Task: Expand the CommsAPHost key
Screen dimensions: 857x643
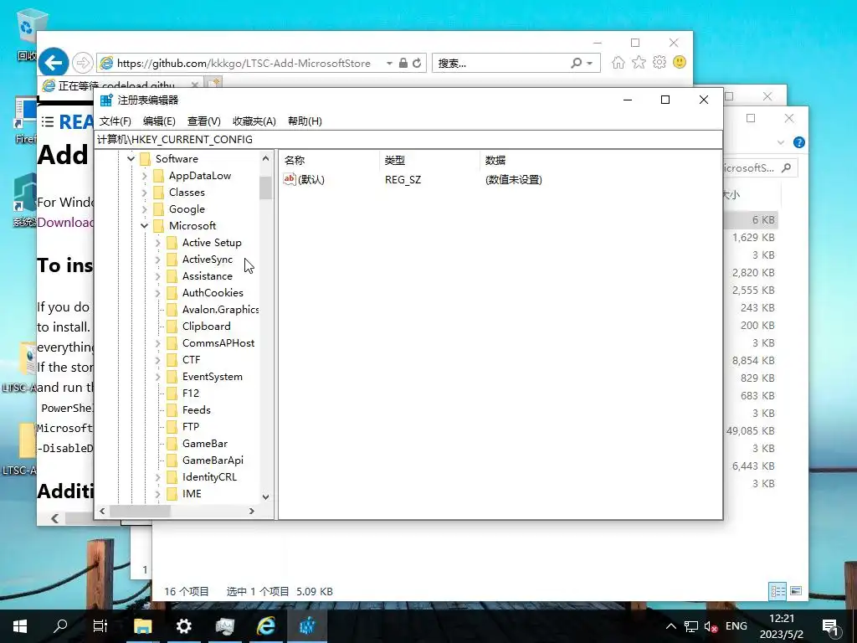Action: (x=157, y=343)
